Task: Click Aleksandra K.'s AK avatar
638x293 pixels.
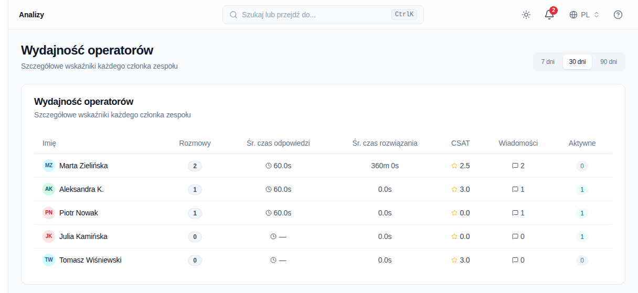Action: (49, 189)
